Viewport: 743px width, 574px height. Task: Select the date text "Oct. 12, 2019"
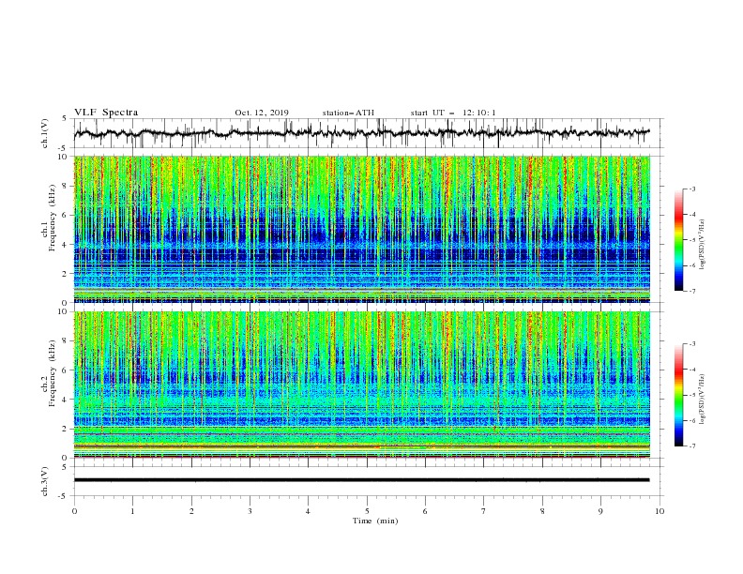pyautogui.click(x=262, y=113)
